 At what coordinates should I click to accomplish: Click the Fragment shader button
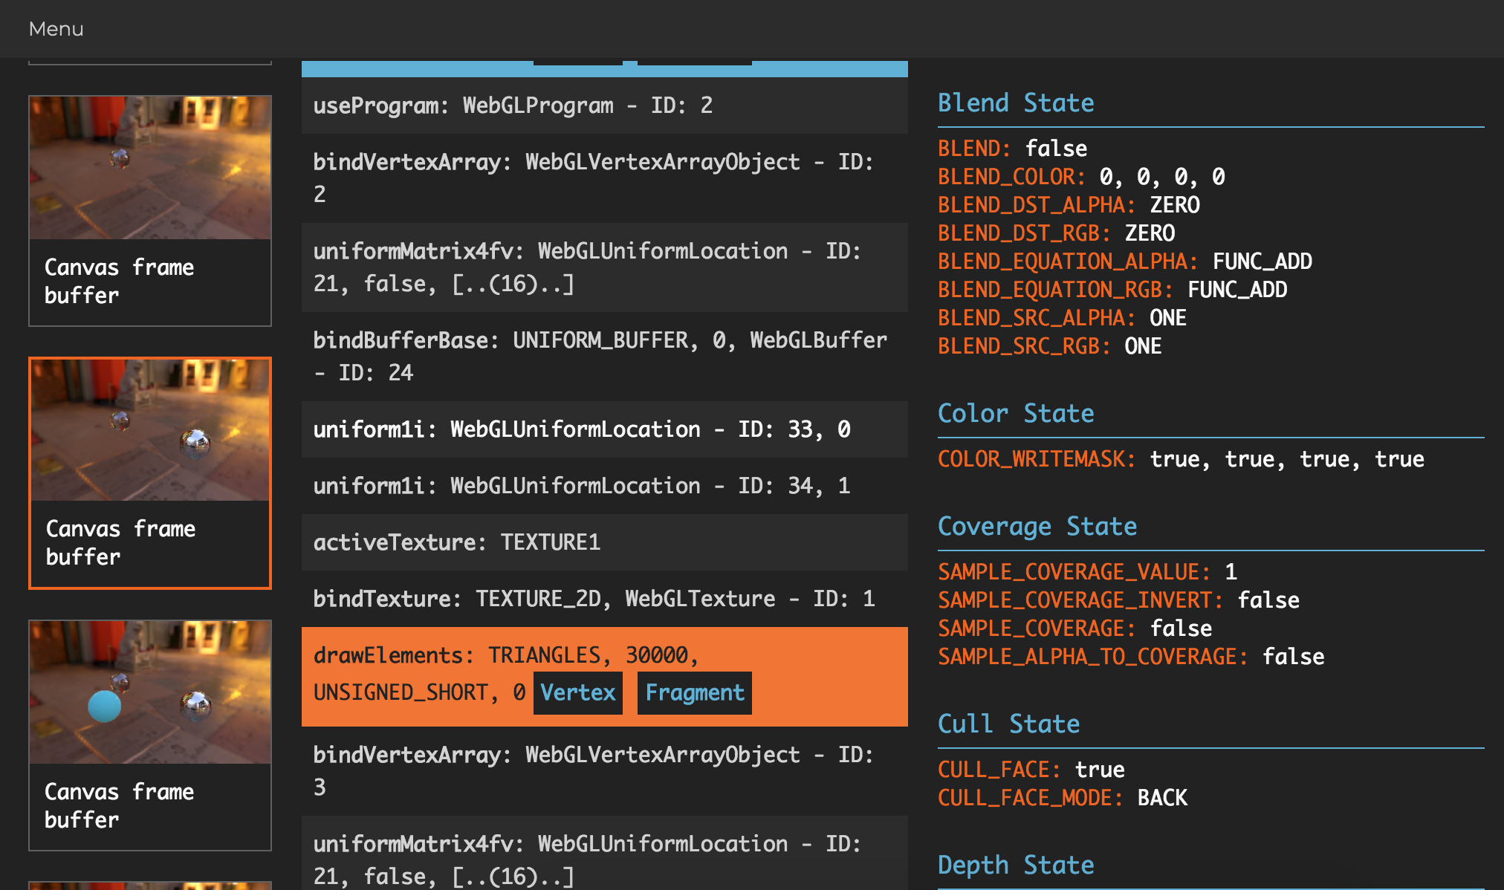[x=694, y=692]
